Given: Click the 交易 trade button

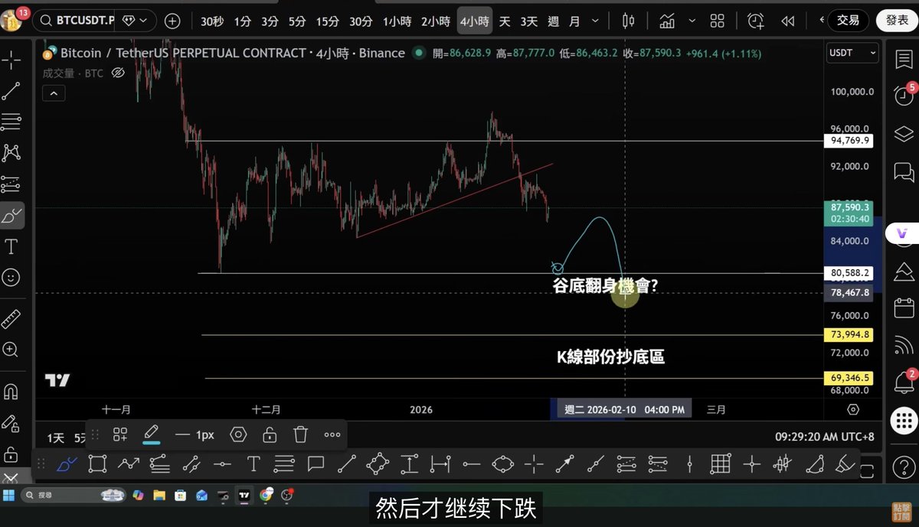Looking at the screenshot, I should (x=848, y=20).
